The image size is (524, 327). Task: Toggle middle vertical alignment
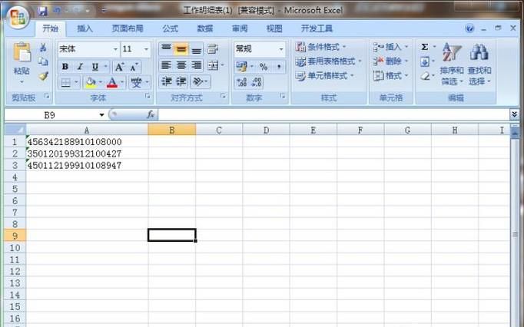(181, 49)
